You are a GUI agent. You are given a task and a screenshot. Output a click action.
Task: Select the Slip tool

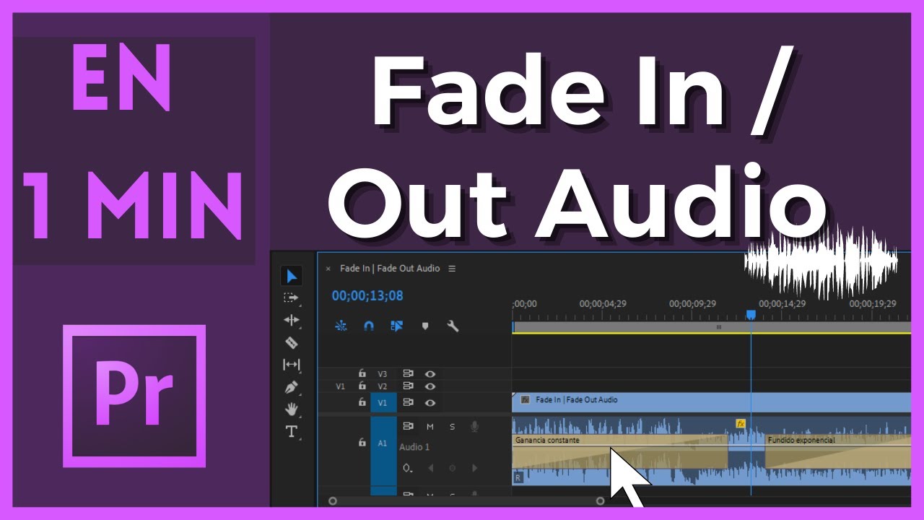[x=291, y=365]
